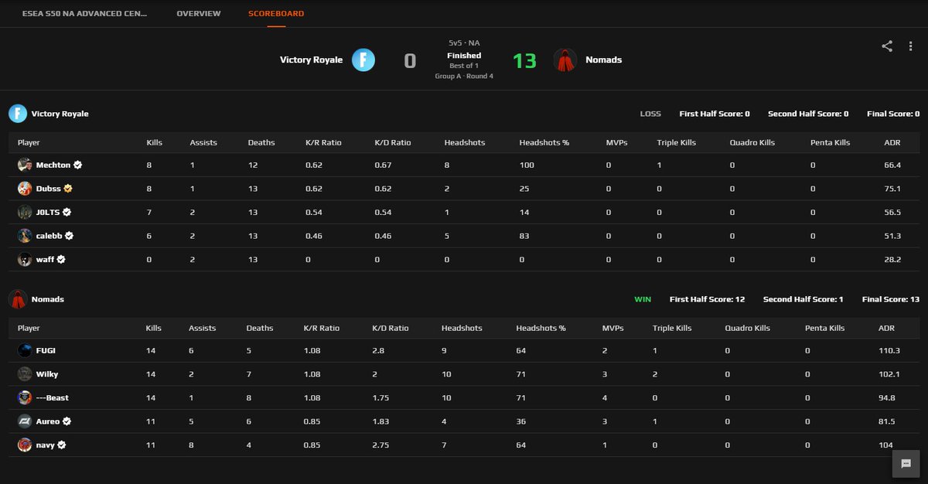
Task: Click Victory Royale K/D Ratio column header
Action: [392, 142]
